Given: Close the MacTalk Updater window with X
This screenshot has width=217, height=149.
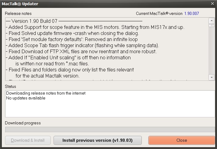Looking at the screenshot, I should click(x=212, y=3).
